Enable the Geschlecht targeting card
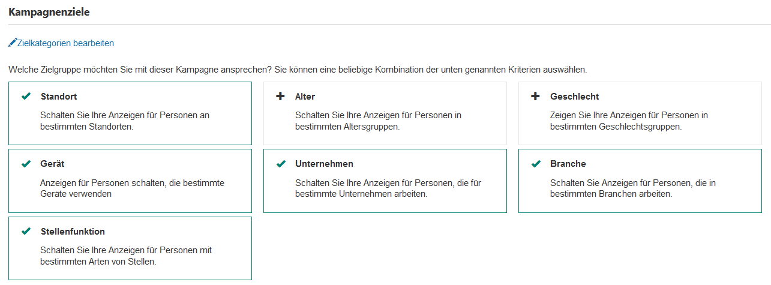 640,113
